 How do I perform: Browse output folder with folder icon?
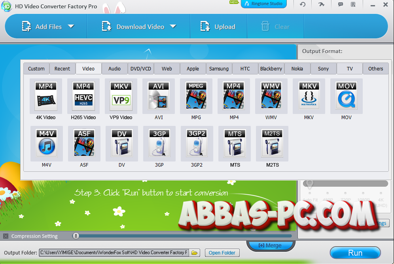pos(193,253)
